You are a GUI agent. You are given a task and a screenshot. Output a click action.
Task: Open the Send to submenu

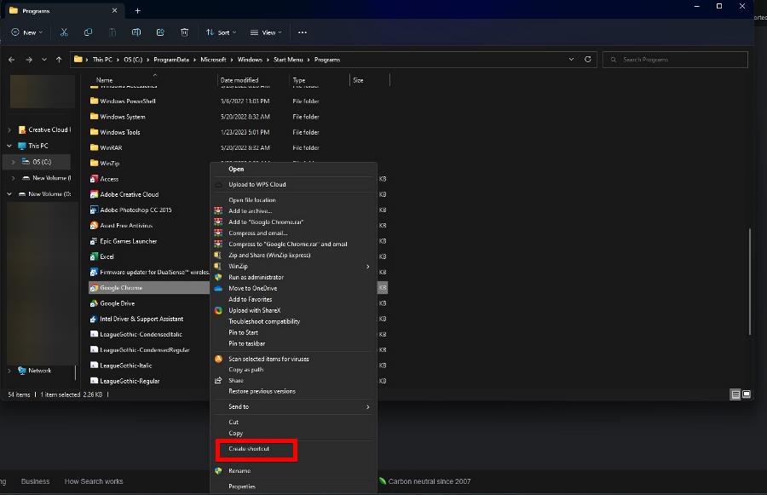tap(239, 406)
